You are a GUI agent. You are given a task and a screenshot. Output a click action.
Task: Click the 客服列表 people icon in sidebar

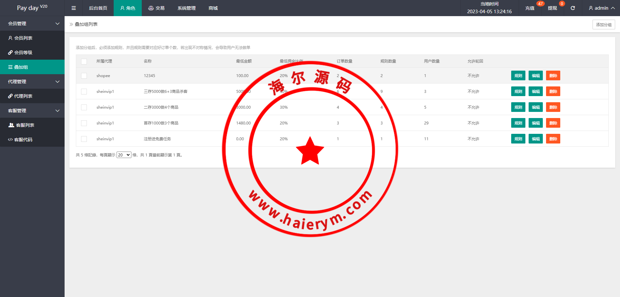(x=11, y=125)
